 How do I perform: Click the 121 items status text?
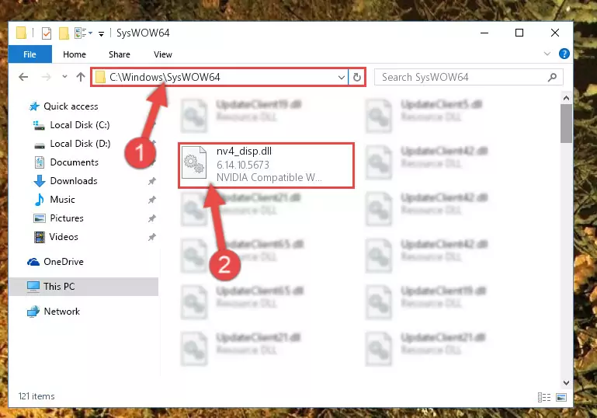tap(36, 396)
